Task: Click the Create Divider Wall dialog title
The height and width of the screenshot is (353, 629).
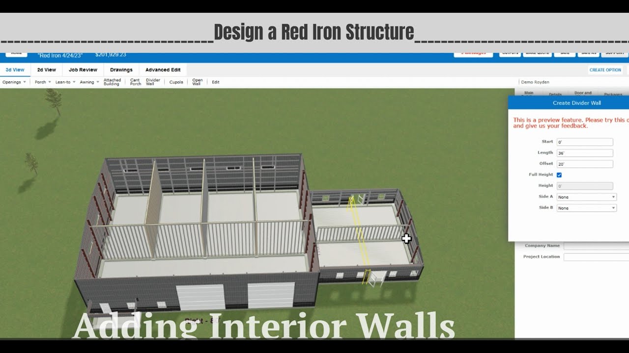Action: point(577,103)
